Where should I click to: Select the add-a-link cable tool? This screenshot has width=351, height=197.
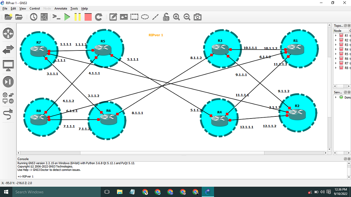(8, 114)
